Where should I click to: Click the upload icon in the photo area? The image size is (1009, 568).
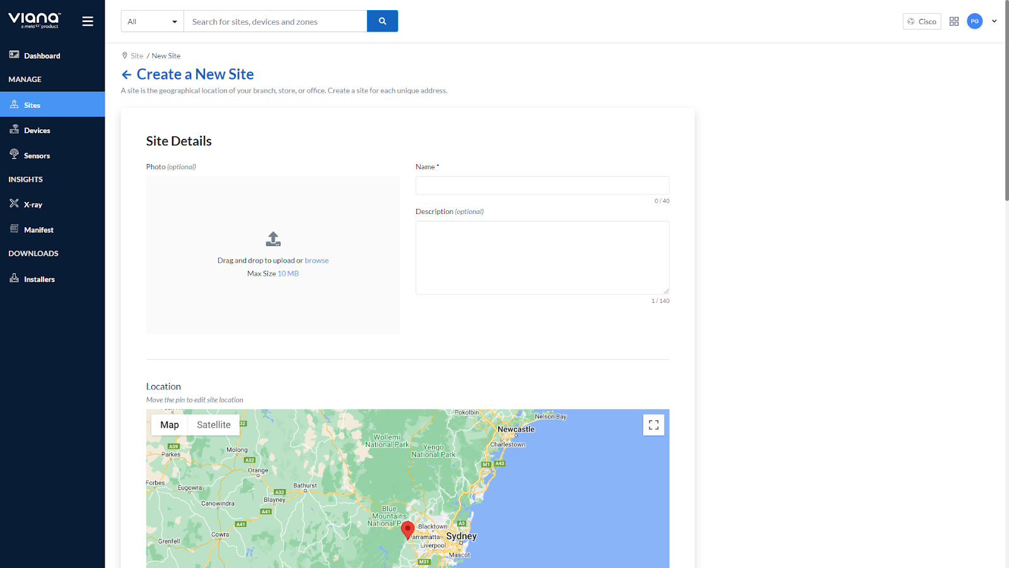[x=273, y=239]
